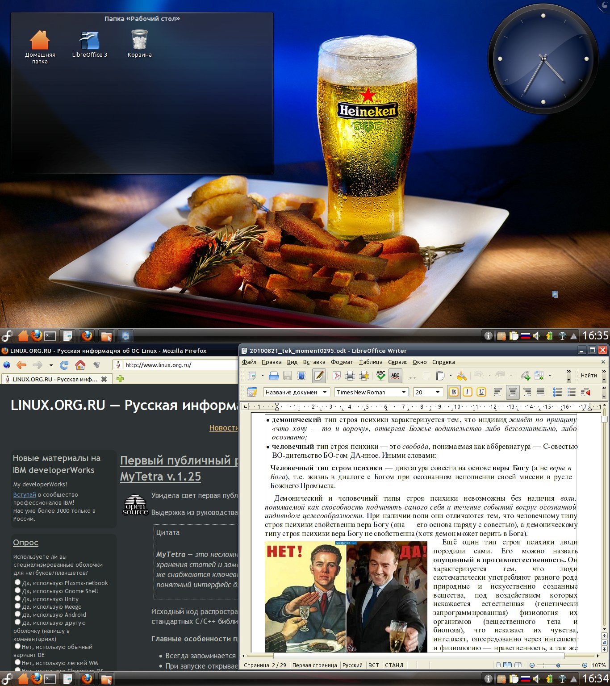Open the font size 20 dropdown
The image size is (610, 686).
tap(438, 392)
